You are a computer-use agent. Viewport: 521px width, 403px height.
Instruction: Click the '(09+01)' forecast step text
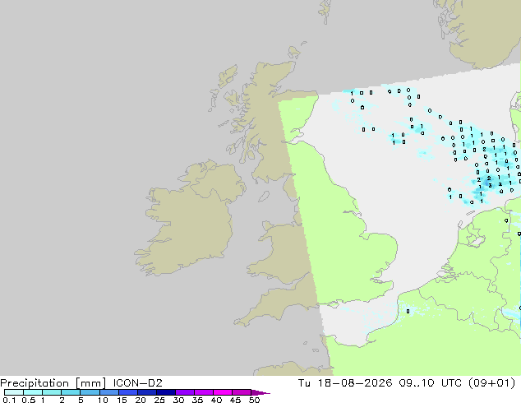[491, 383]
